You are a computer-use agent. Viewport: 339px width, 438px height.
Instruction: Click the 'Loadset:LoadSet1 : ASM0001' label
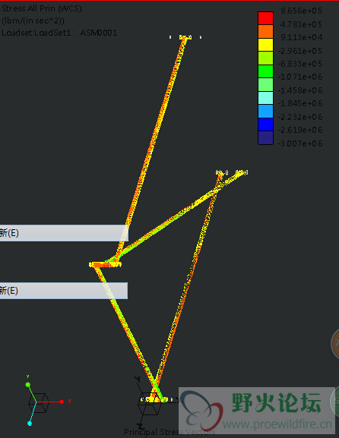click(59, 33)
